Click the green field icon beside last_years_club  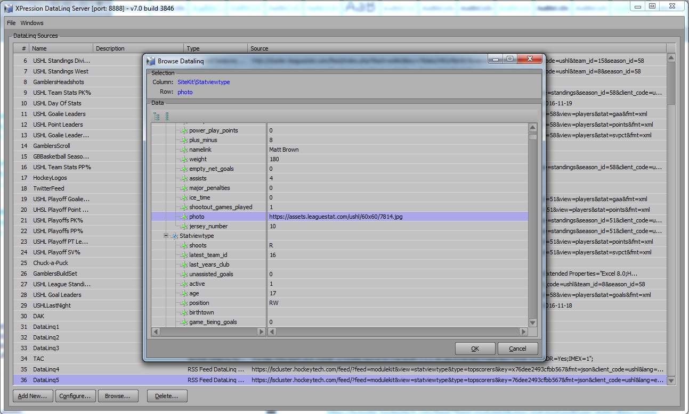coord(184,264)
